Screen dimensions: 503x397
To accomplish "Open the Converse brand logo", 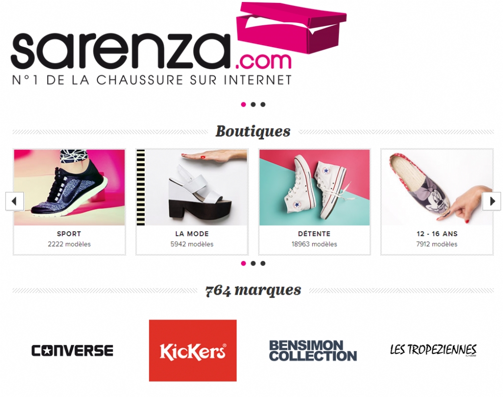I will tap(72, 350).
